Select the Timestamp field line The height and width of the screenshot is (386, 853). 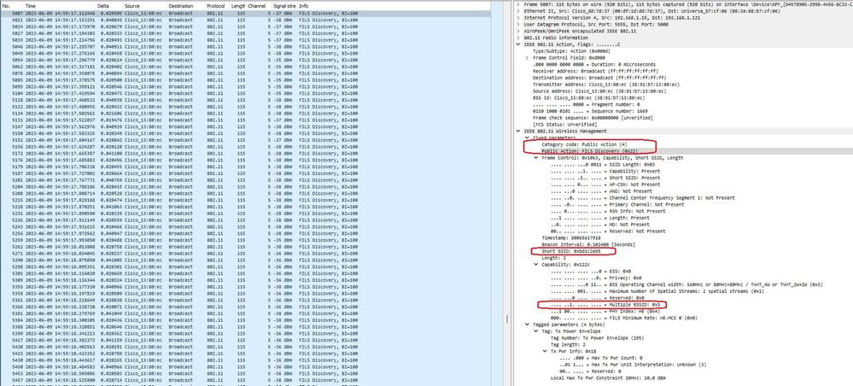coord(570,238)
